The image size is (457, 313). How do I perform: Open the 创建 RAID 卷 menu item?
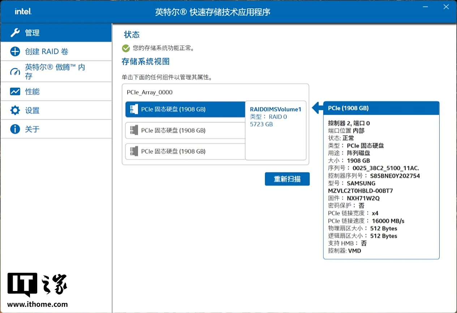click(x=47, y=52)
